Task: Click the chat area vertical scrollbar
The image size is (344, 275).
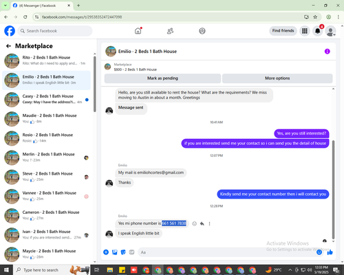Action: click(333, 190)
